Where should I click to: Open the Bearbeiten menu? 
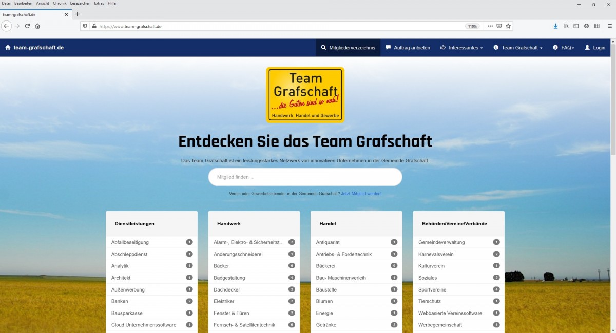pyautogui.click(x=24, y=3)
